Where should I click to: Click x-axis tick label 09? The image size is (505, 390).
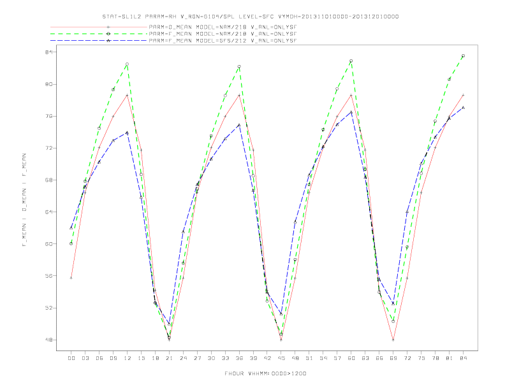tap(113, 358)
